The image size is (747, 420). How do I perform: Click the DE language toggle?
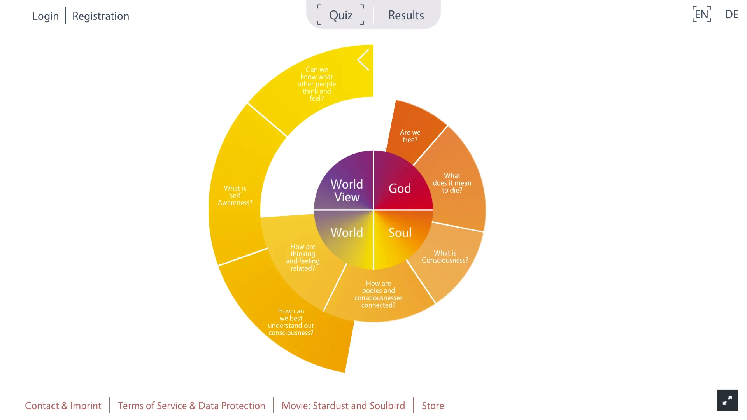[x=731, y=14]
